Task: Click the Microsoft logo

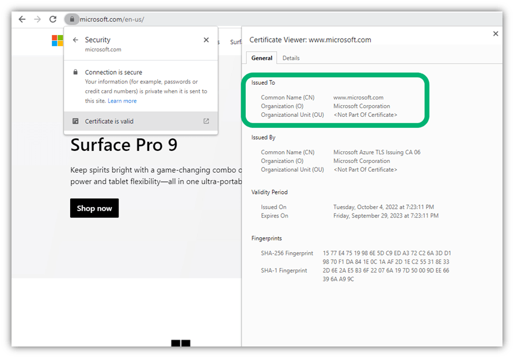Action: (x=58, y=41)
